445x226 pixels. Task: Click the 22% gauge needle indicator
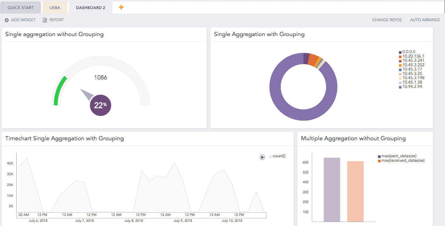(100, 105)
